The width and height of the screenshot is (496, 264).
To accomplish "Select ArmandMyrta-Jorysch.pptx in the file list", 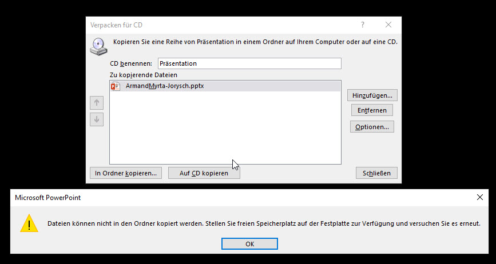I will click(225, 86).
